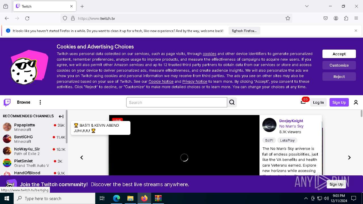Open WinRAR from the taskbar
363x204 pixels.
coord(158,198)
